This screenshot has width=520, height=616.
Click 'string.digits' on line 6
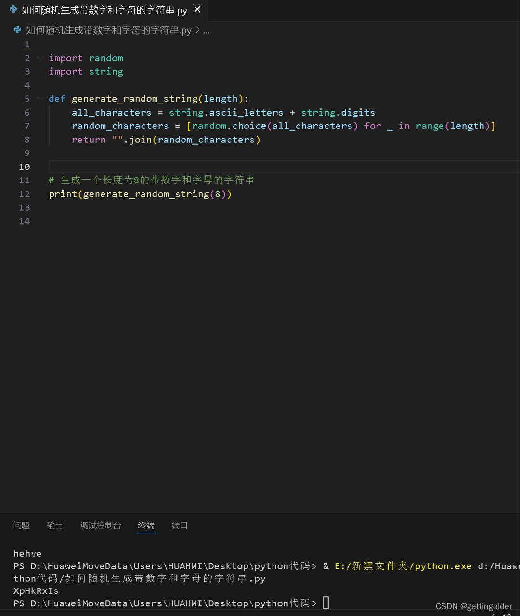click(x=338, y=112)
